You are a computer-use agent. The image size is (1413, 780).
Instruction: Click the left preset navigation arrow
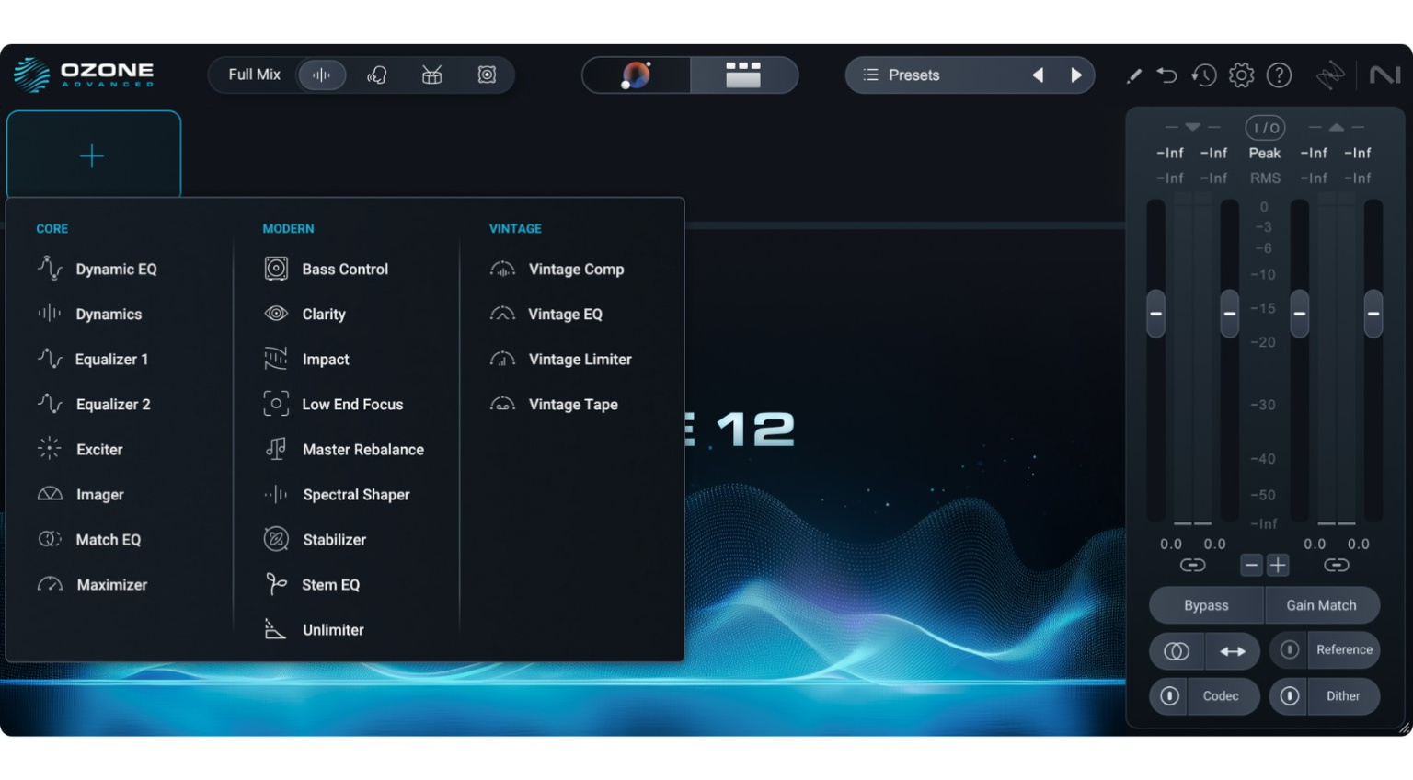pos(1037,75)
